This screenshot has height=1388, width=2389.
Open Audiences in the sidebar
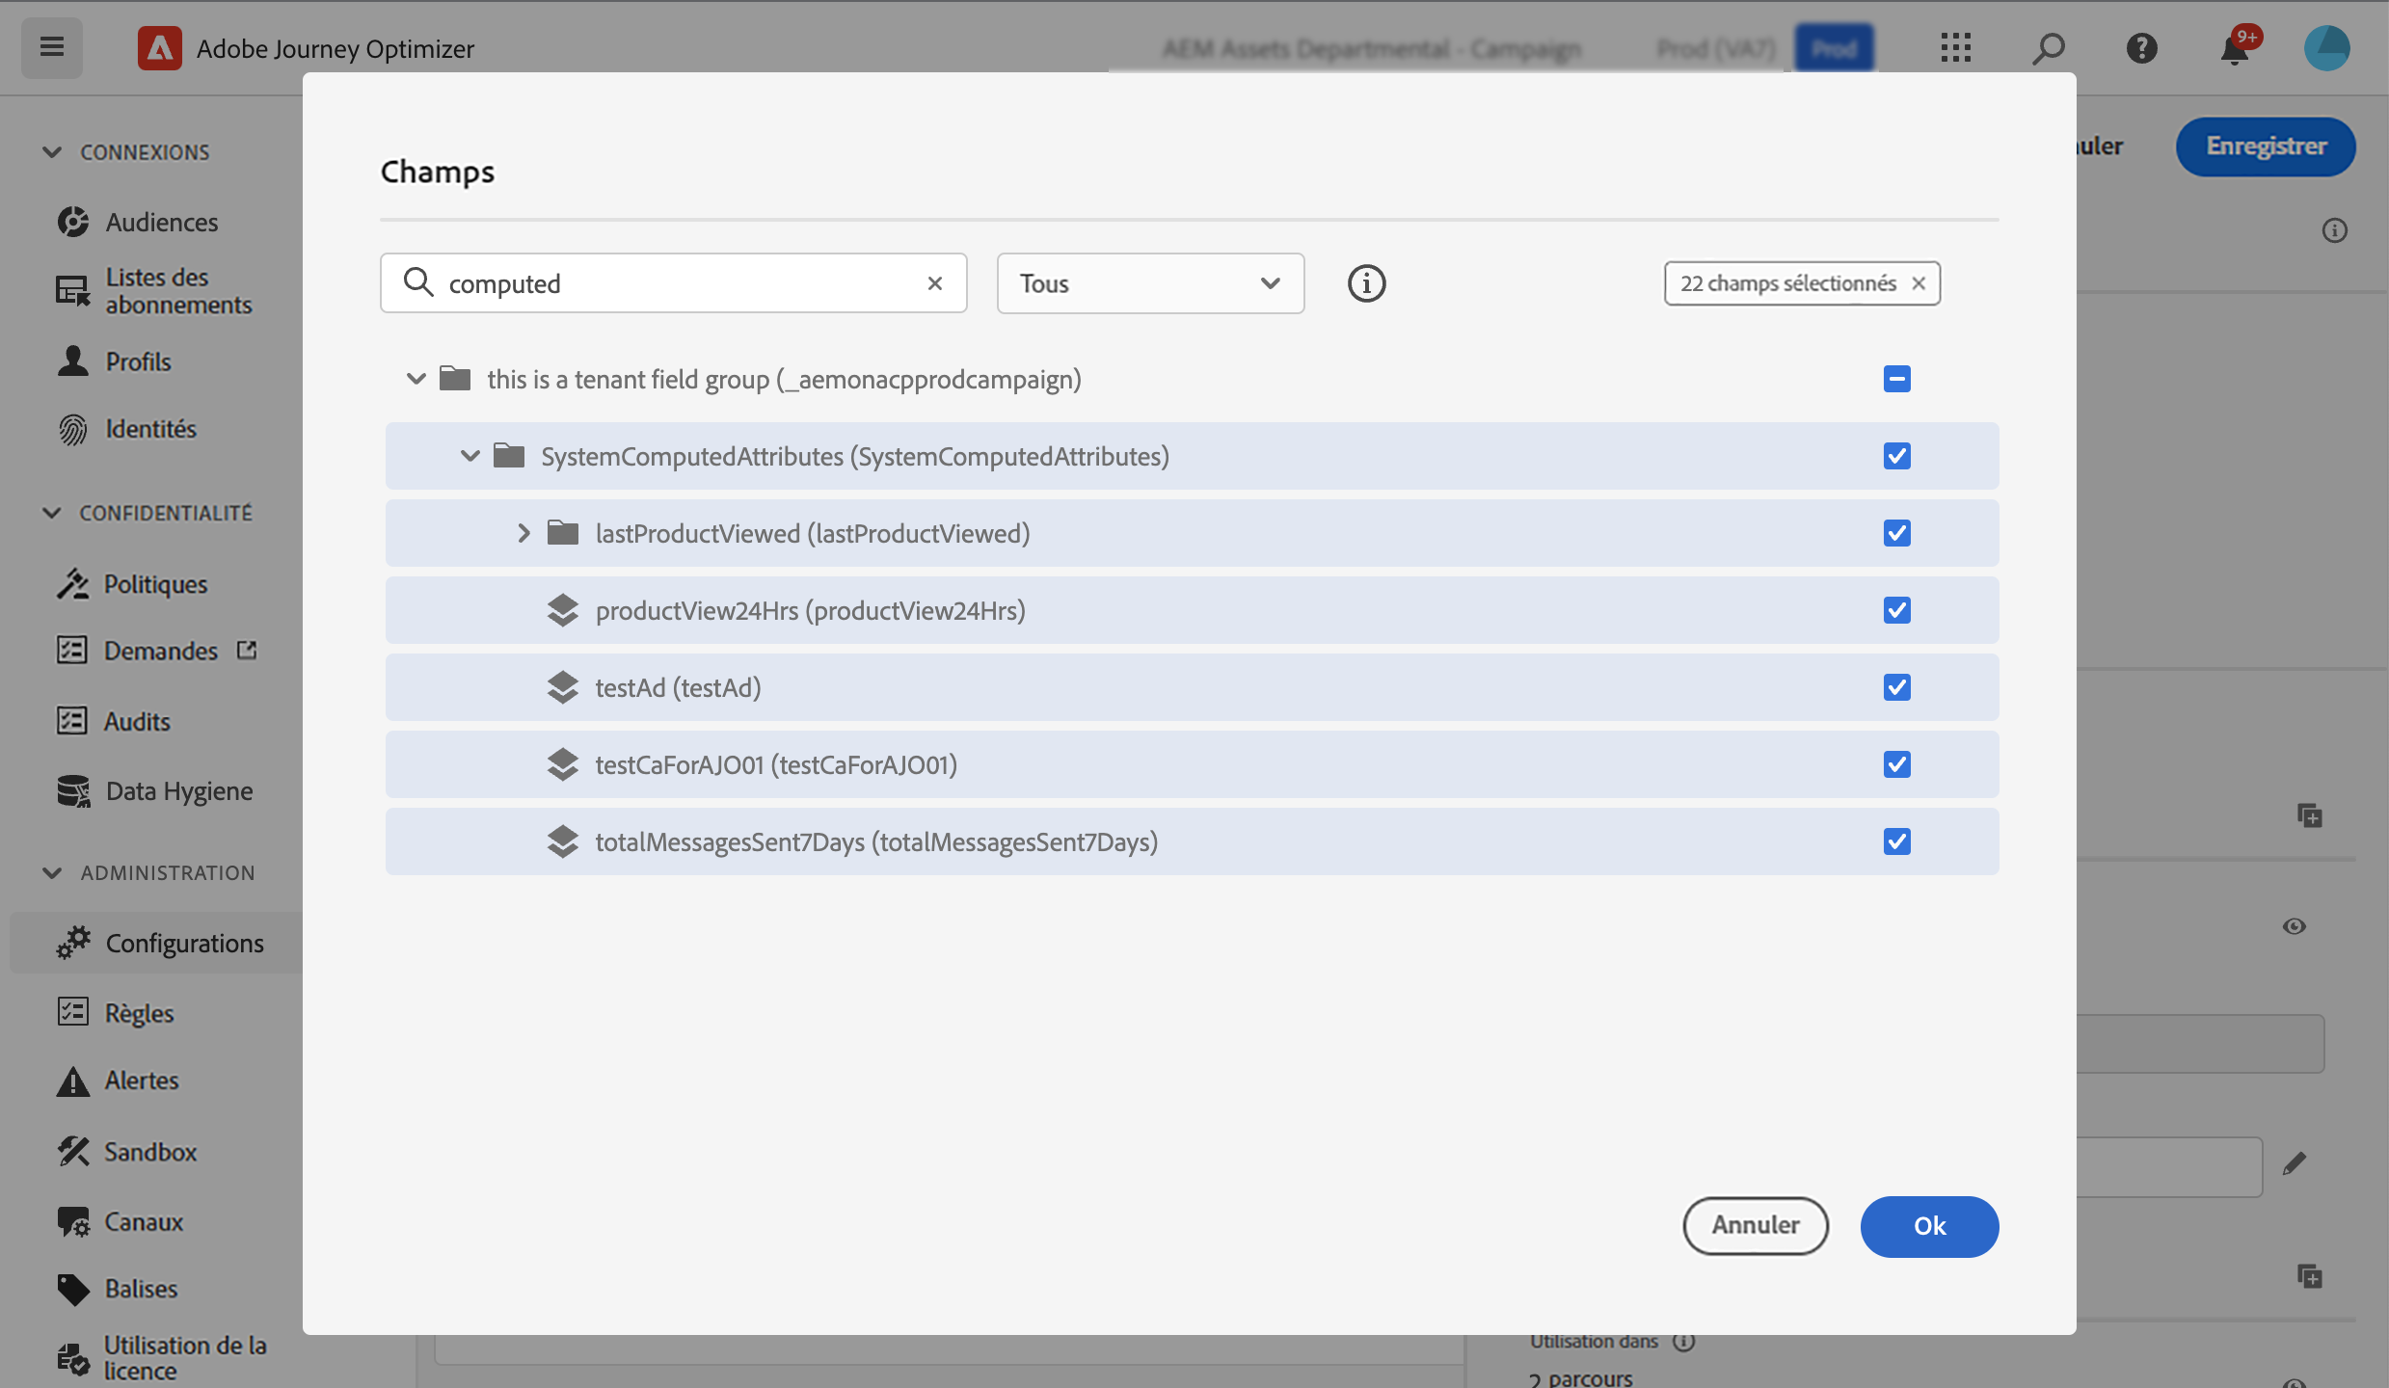pyautogui.click(x=161, y=222)
